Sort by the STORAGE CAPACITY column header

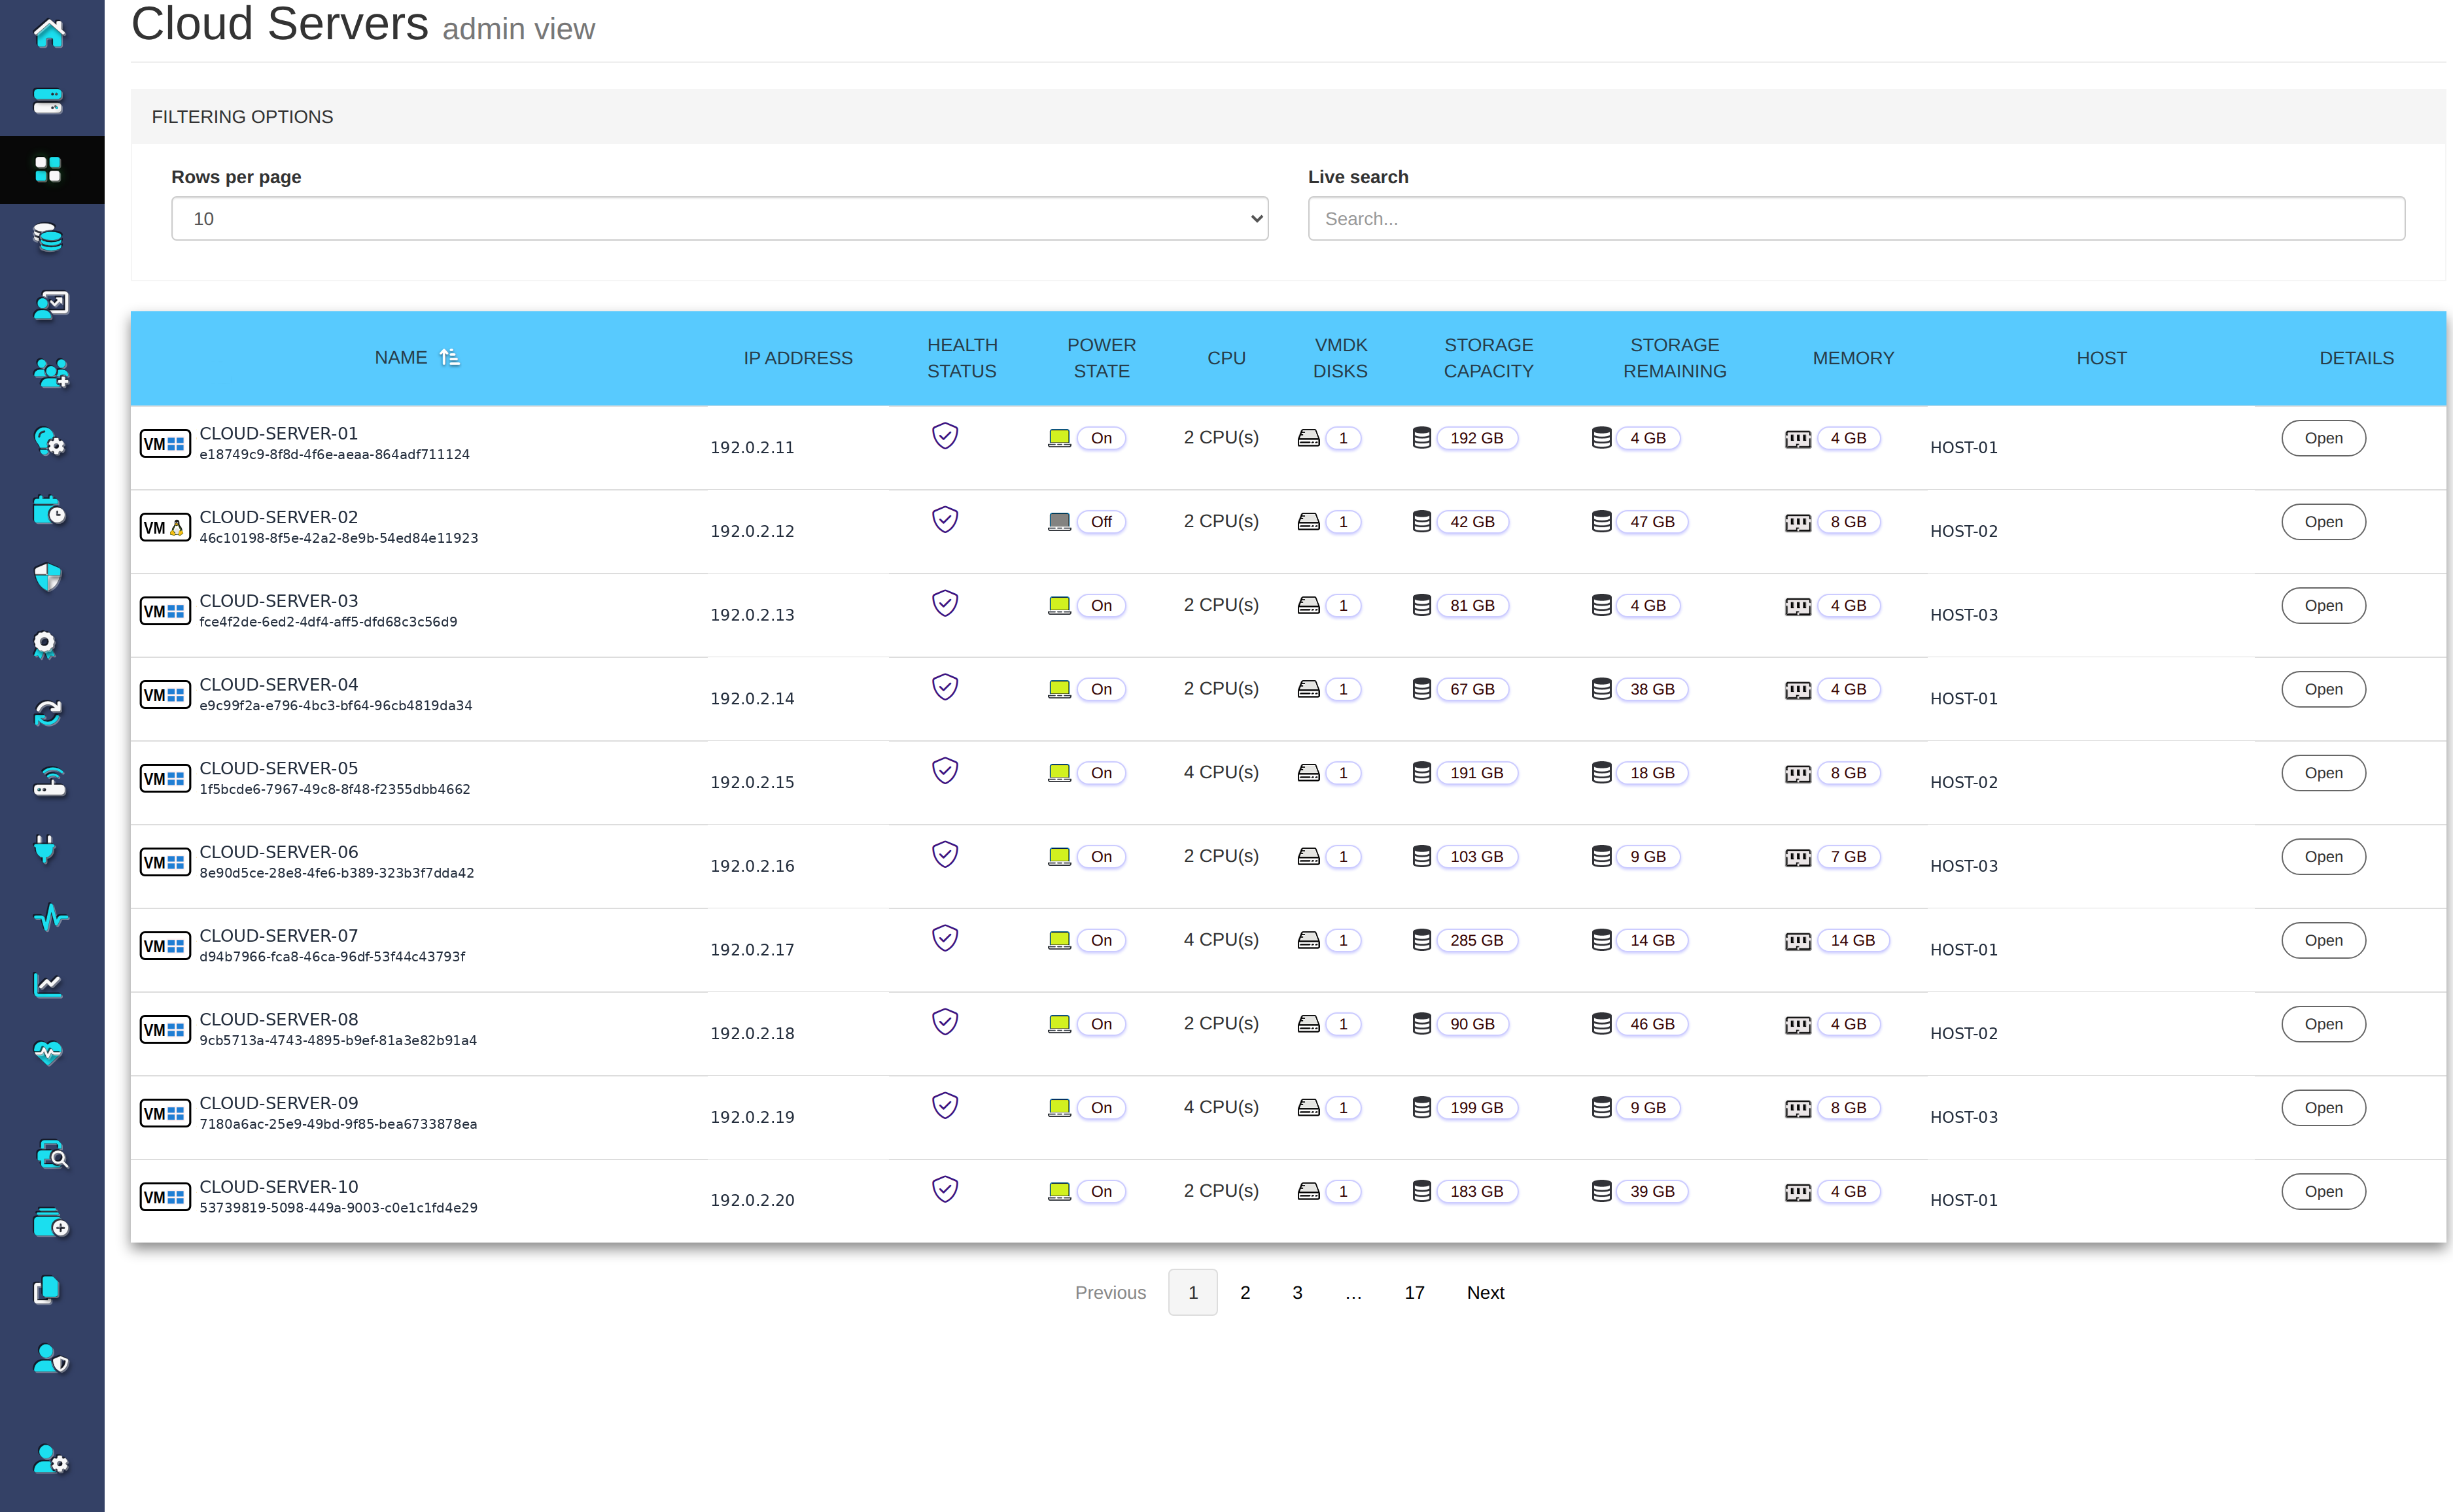click(x=1488, y=358)
